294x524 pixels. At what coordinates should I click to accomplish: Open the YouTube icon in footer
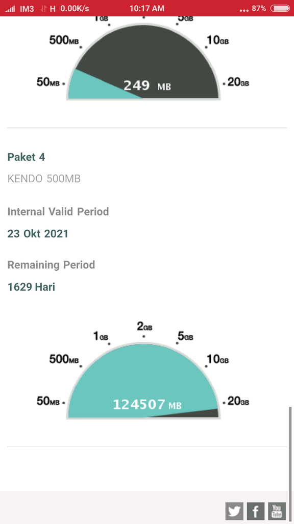[x=277, y=511]
